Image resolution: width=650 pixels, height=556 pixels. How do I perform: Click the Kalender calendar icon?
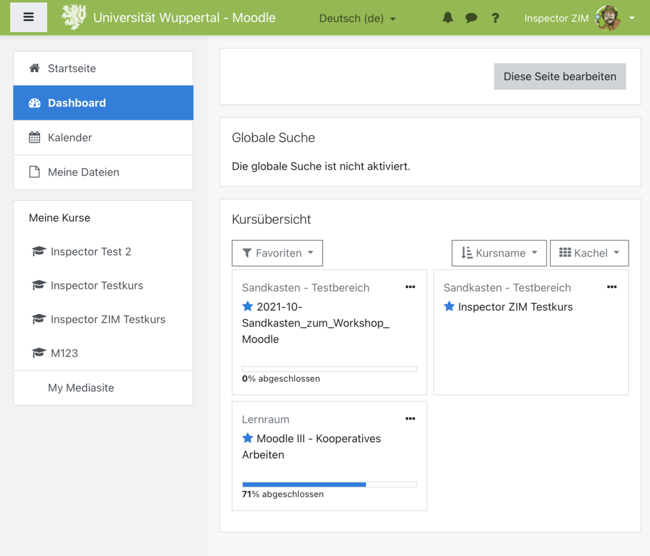coord(35,137)
